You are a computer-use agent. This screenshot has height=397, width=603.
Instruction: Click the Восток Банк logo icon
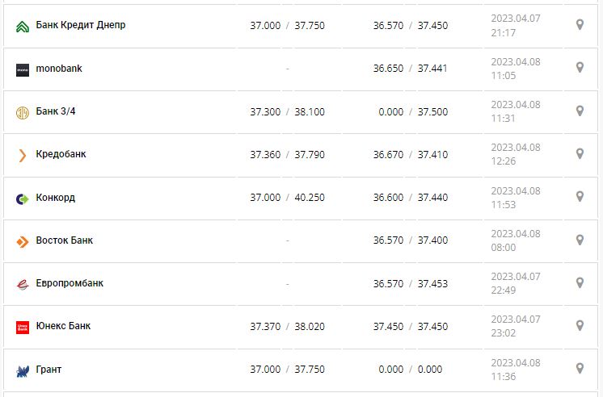pos(23,241)
